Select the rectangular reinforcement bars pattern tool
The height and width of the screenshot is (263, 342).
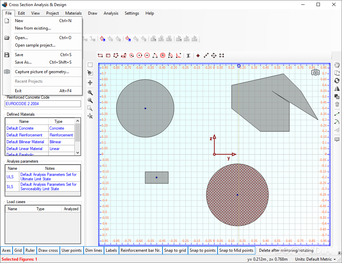point(222,55)
